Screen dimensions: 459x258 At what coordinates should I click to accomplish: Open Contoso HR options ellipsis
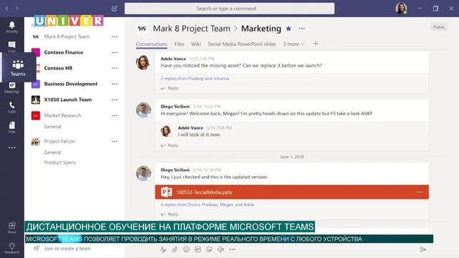pyautogui.click(x=115, y=68)
